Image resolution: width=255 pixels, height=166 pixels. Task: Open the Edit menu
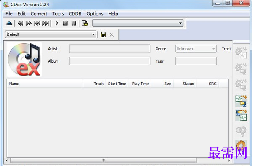21,13
